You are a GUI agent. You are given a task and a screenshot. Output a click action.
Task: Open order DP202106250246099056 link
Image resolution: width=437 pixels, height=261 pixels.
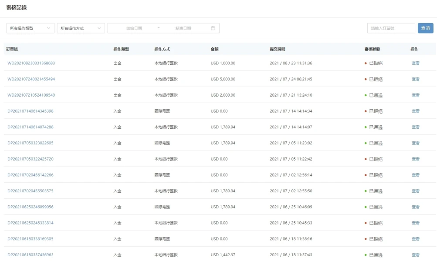30,207
